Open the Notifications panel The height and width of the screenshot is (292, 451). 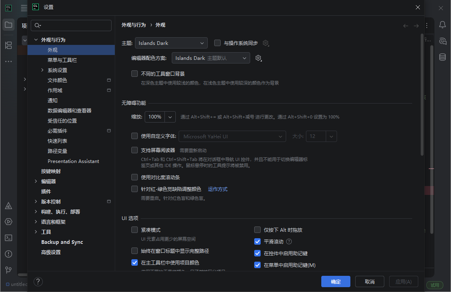pos(443,25)
